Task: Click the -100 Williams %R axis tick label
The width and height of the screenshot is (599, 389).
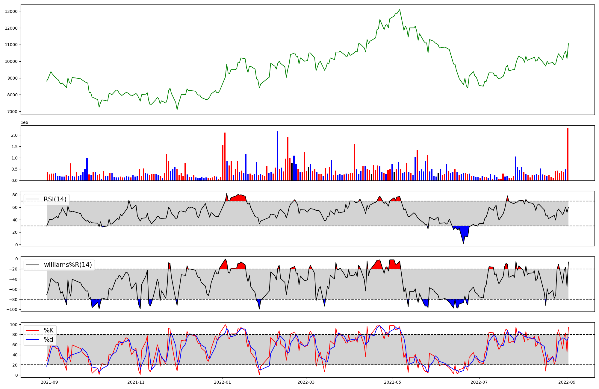Action: (12, 309)
